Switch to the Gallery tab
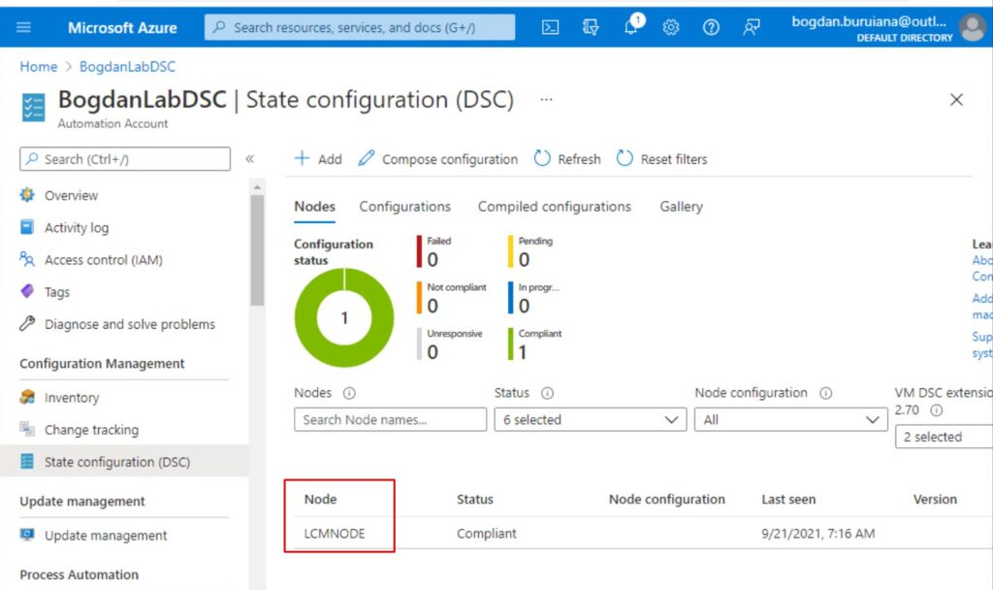This screenshot has height=590, width=993. (682, 207)
